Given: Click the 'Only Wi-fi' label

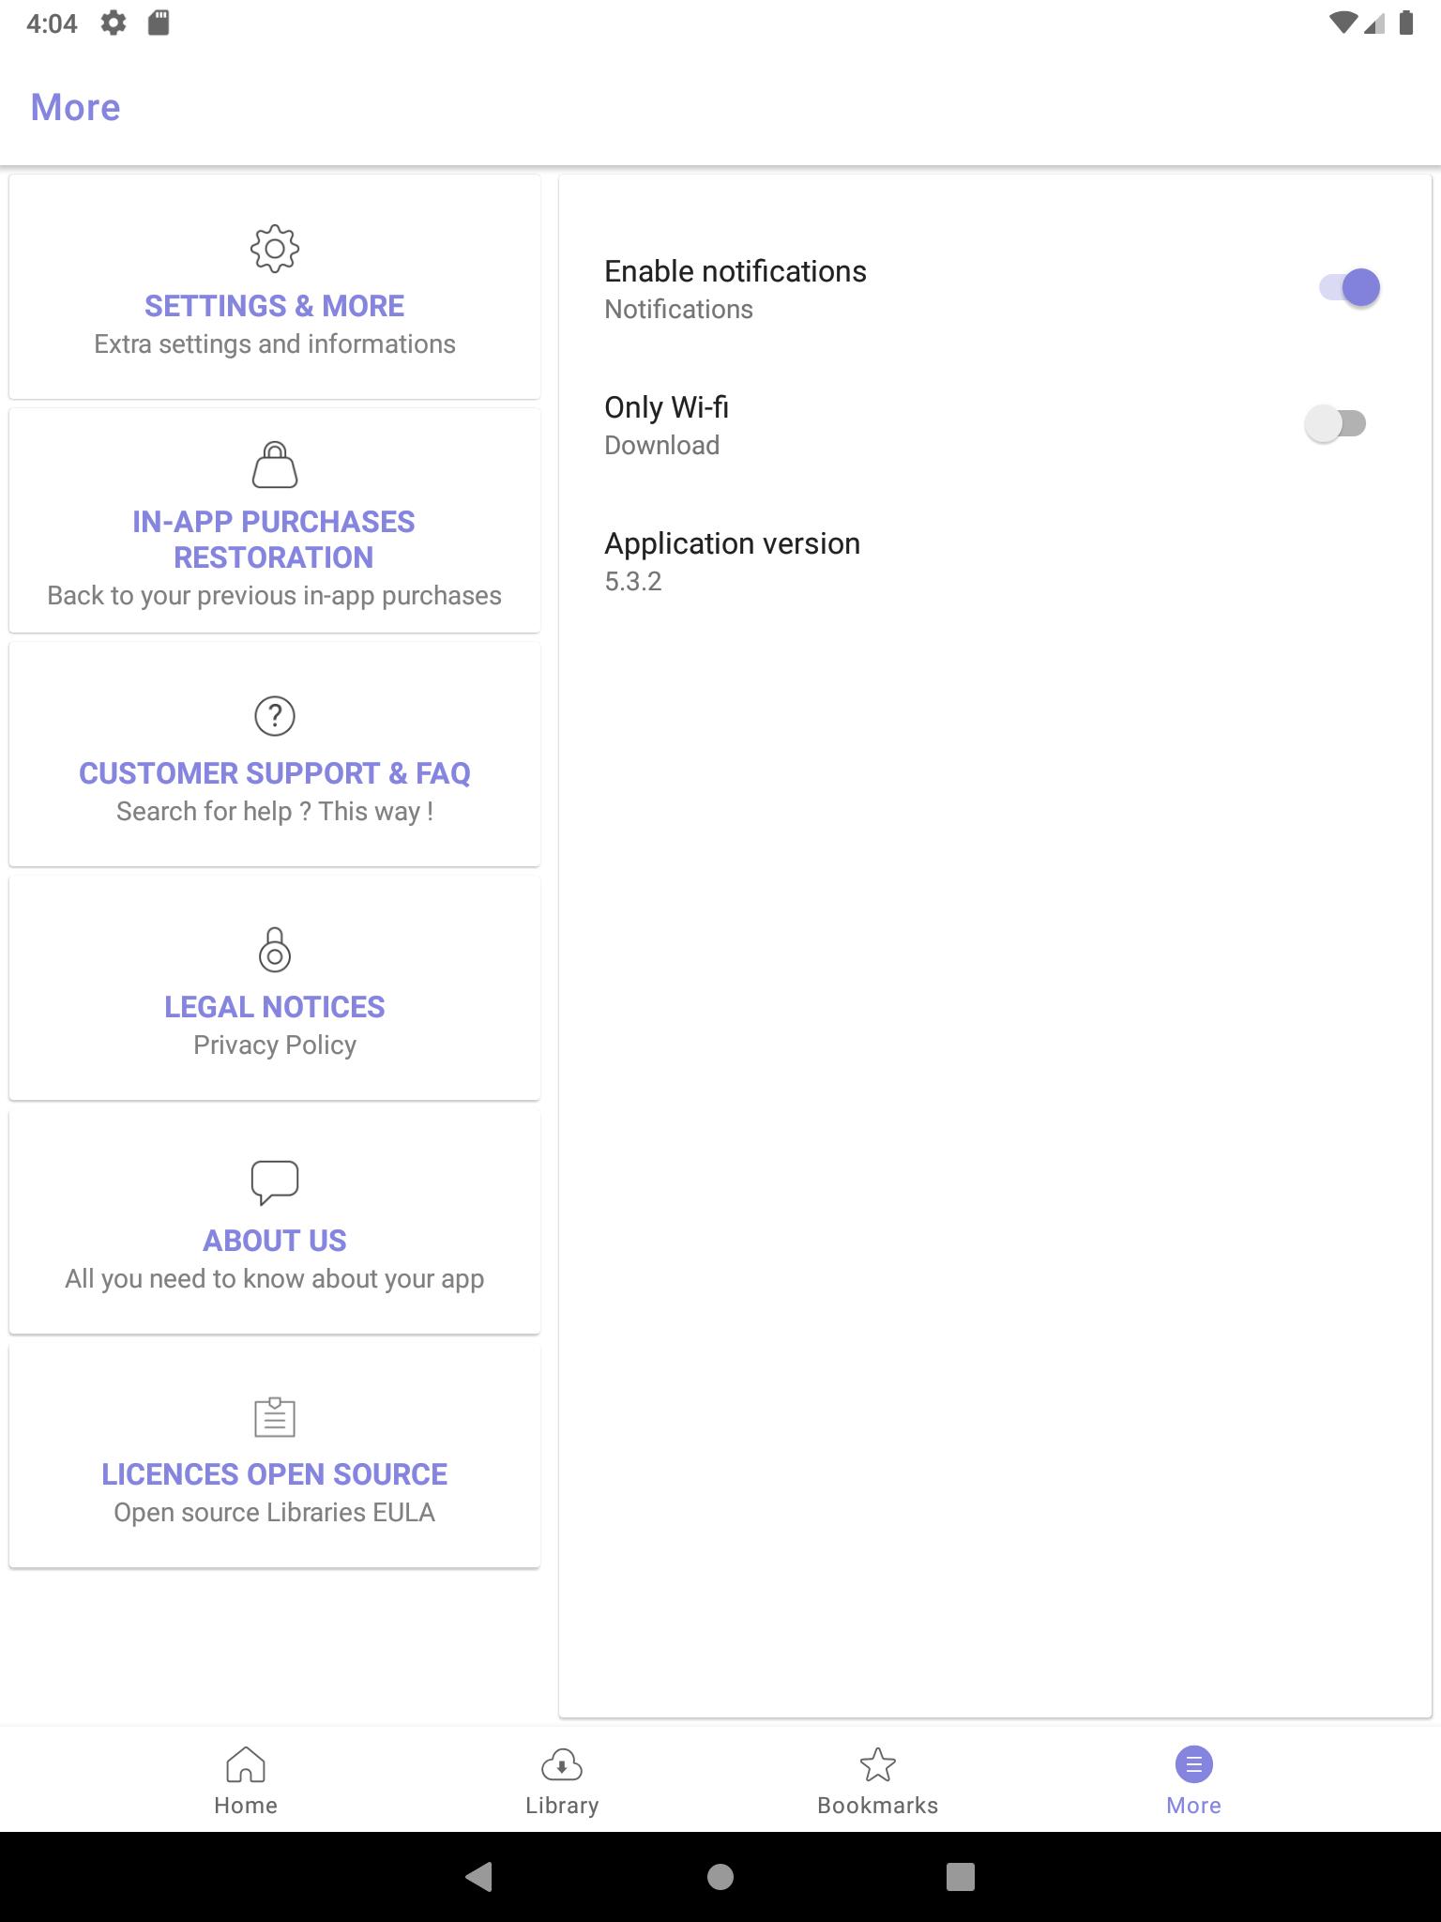Looking at the screenshot, I should click(667, 407).
